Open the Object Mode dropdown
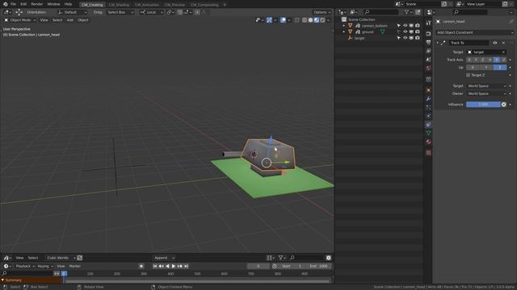The height and width of the screenshot is (290, 517). [x=19, y=20]
